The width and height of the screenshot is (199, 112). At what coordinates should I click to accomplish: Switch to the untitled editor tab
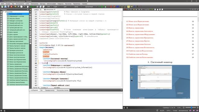pyautogui.click(x=36, y=10)
